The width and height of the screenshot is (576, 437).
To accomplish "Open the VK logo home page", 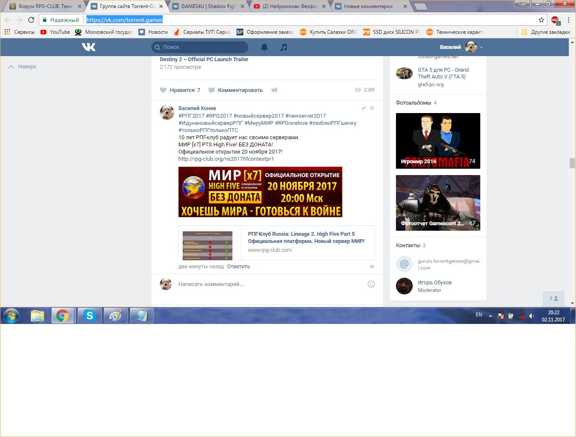I will pyautogui.click(x=89, y=47).
